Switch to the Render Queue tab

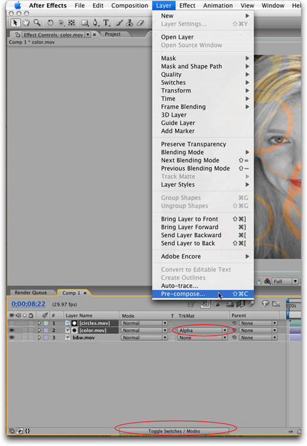click(31, 292)
